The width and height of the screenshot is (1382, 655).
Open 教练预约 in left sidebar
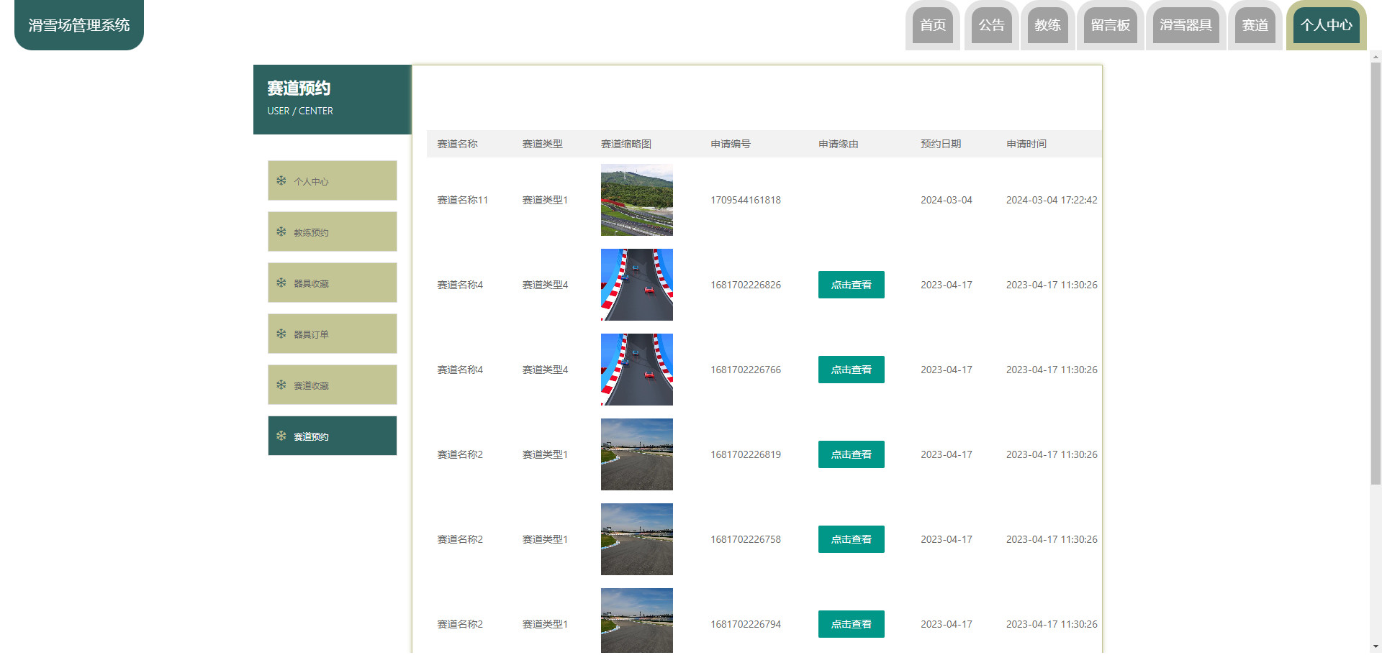coord(333,232)
